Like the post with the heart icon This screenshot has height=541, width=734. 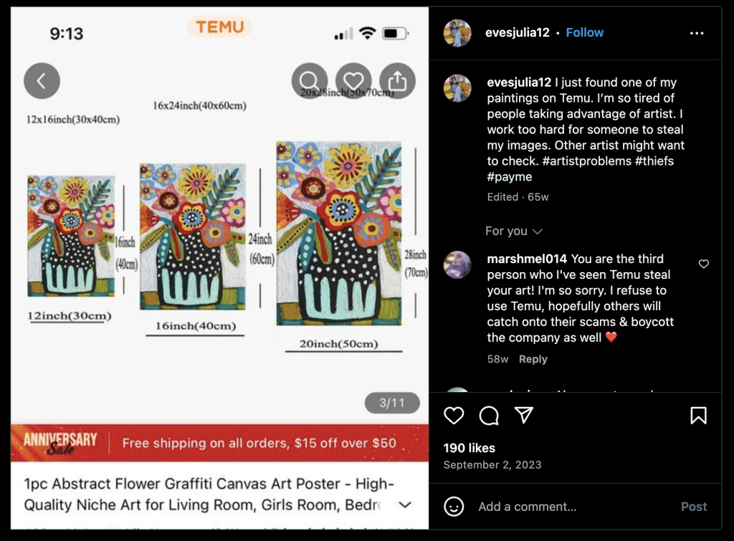(454, 416)
